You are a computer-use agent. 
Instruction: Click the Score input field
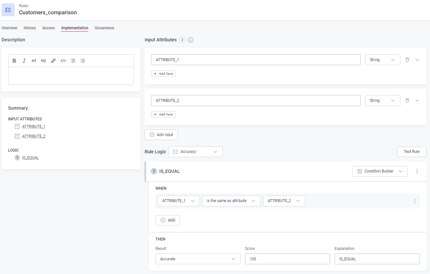287,259
